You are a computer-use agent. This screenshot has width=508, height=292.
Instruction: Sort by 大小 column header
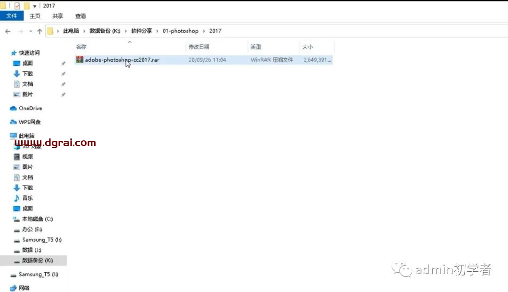[308, 47]
